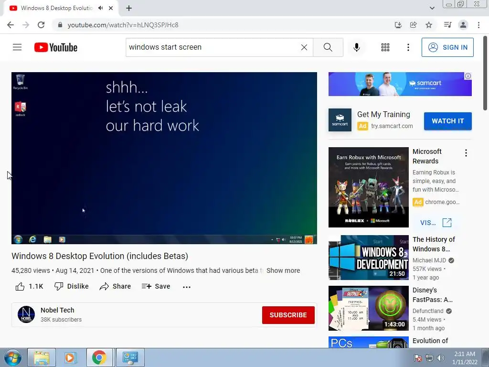
Task: Open Disney's FastPass video thumbnail
Action: tap(368, 308)
